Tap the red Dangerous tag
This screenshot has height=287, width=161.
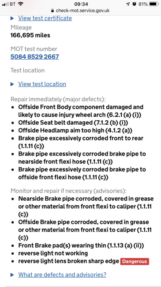tap(135, 261)
